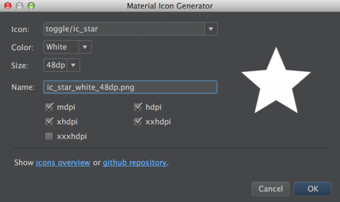
Task: Click the toggle/ic_star icon field
Action: pyautogui.click(x=123, y=29)
